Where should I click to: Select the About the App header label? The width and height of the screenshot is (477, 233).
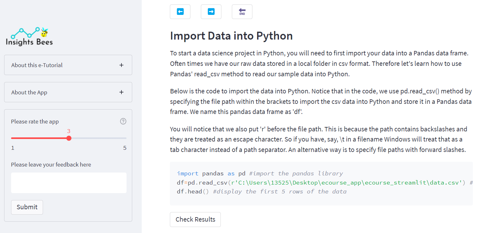[29, 92]
